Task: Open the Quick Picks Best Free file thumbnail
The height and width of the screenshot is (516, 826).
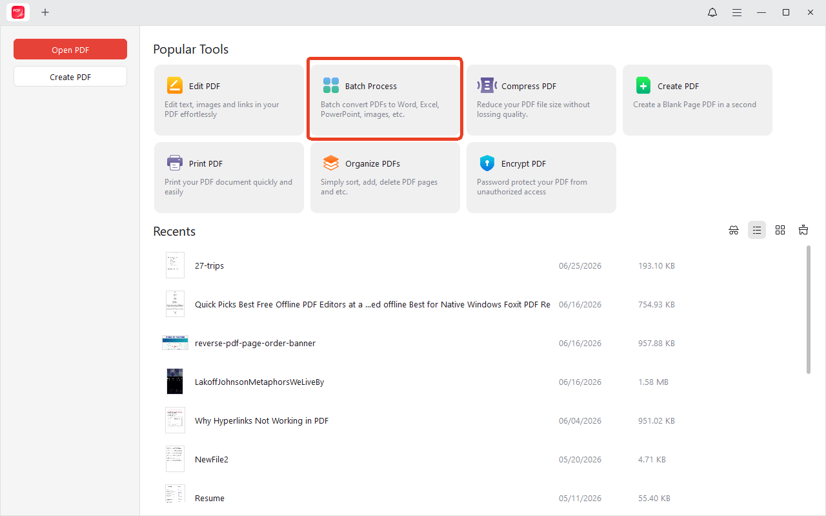Action: 175,304
